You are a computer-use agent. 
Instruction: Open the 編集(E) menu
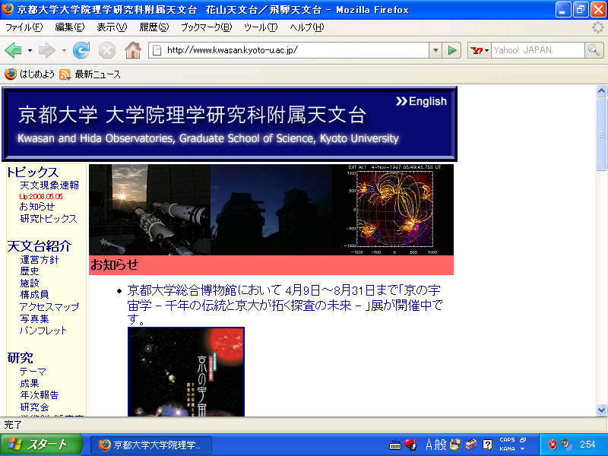[70, 27]
